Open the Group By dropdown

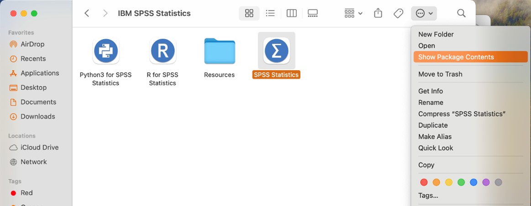click(353, 13)
